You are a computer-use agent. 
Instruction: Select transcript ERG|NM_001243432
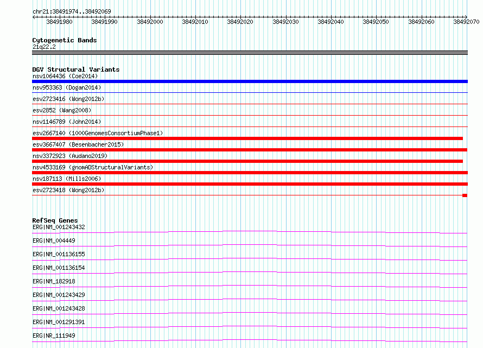pyautogui.click(x=59, y=227)
